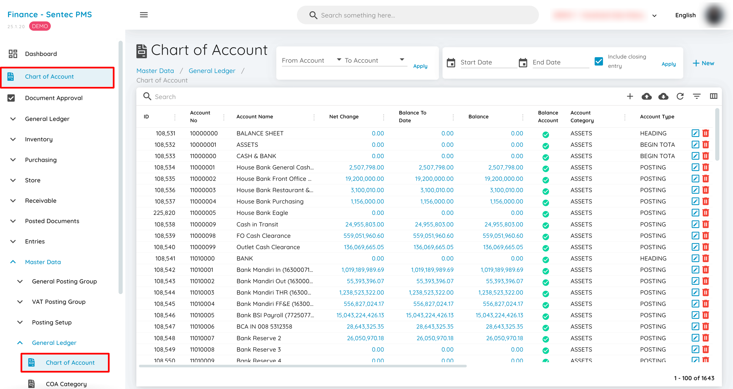
Task: Toggle the hamburger menu icon
Action: (x=144, y=15)
